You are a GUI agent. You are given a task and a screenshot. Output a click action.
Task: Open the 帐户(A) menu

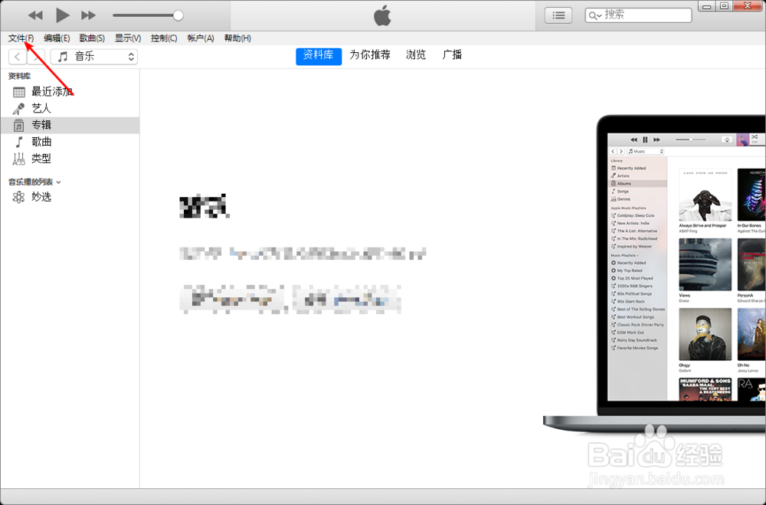click(201, 38)
